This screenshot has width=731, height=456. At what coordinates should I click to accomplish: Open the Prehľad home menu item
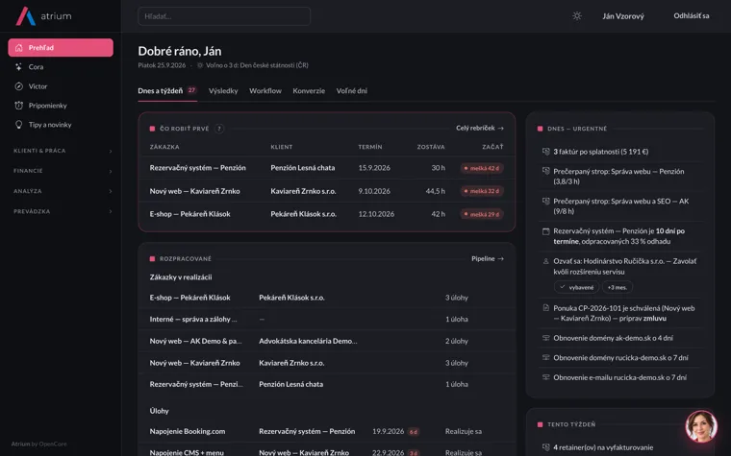[61, 47]
